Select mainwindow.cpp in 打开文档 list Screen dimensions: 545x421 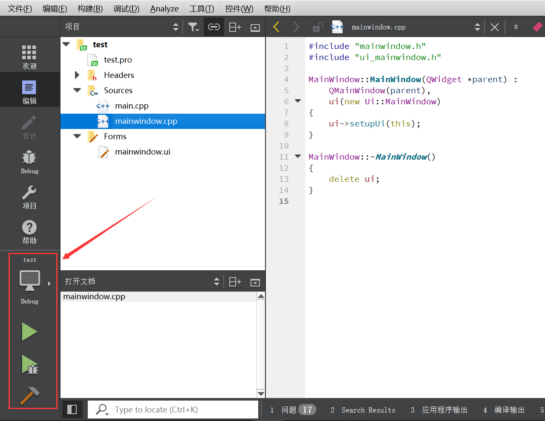pos(159,297)
